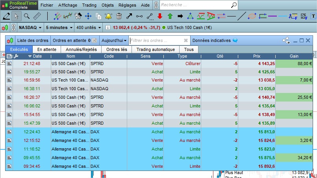Image resolution: width=317 pixels, height=178 pixels.
Task: Select the purple line tool
Action: click(x=273, y=16)
